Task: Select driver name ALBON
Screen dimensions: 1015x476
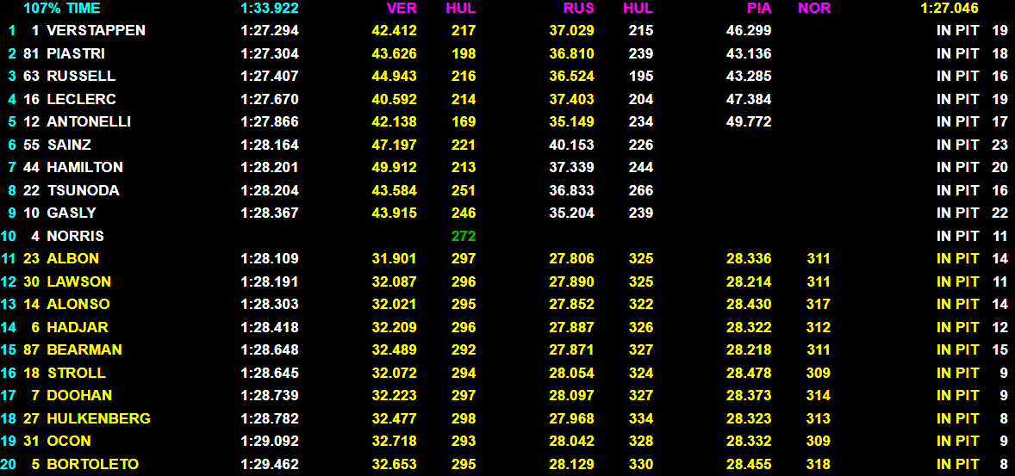Action: point(72,259)
